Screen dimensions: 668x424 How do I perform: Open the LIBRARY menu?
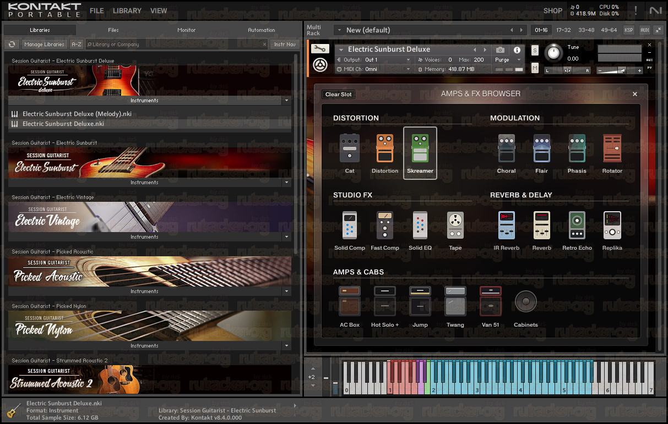coord(127,10)
